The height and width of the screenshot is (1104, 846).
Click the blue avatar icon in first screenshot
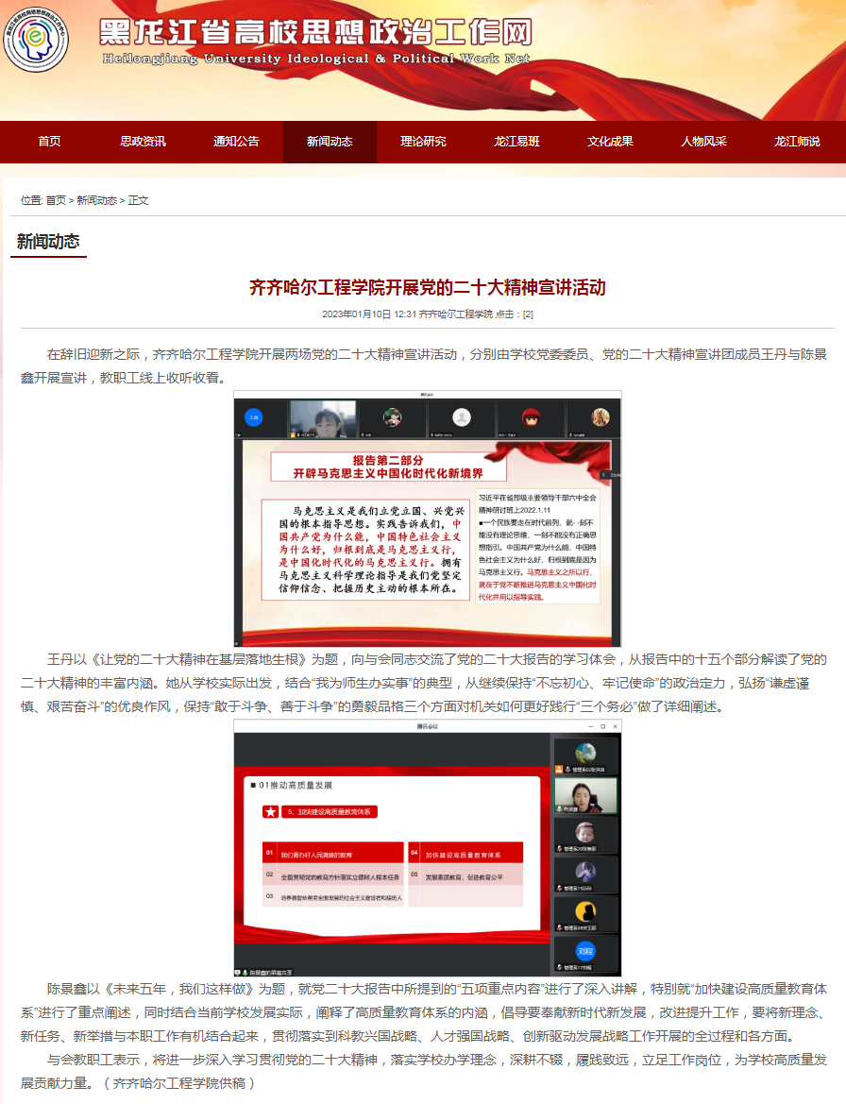tap(254, 417)
